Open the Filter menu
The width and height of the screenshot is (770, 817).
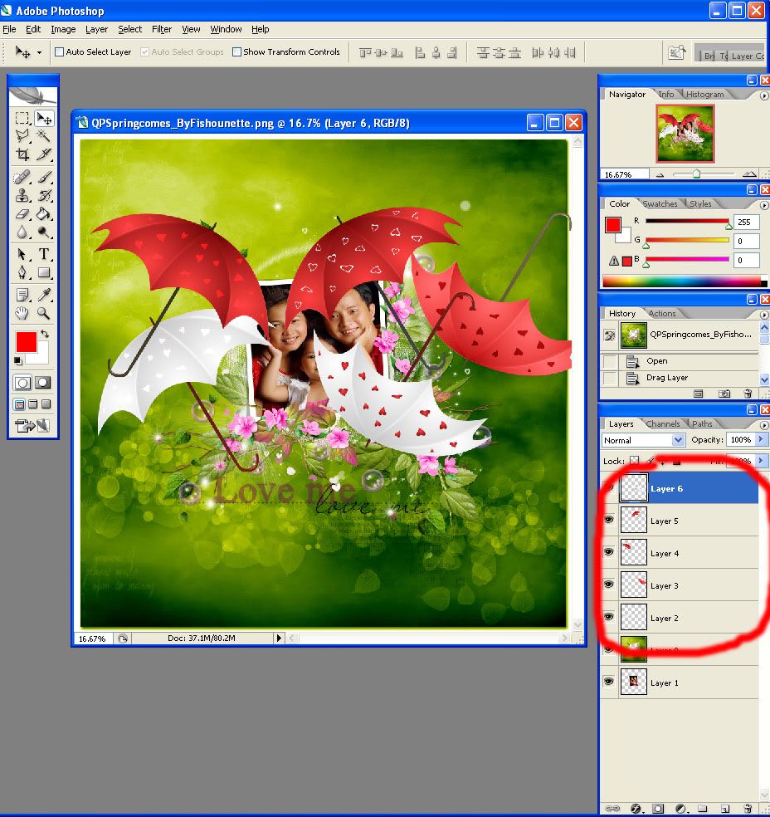tap(162, 29)
